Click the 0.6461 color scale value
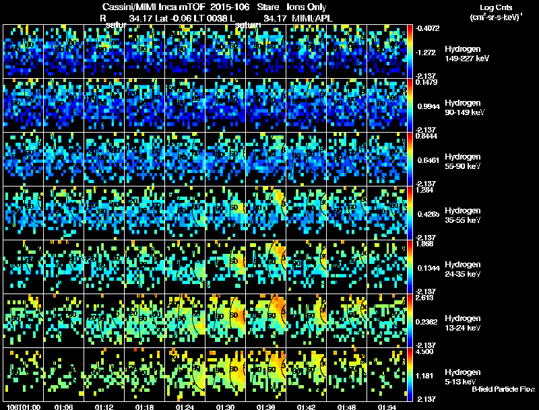Viewport: 539px width, 410px height. (429, 160)
